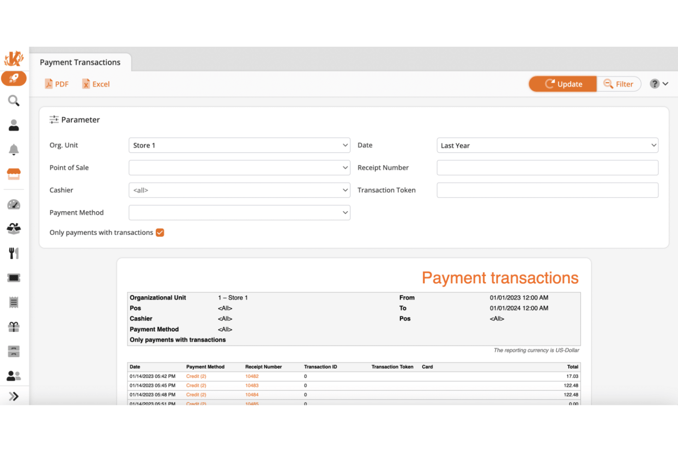Open the help question mark icon
678x452 pixels.
[655, 84]
